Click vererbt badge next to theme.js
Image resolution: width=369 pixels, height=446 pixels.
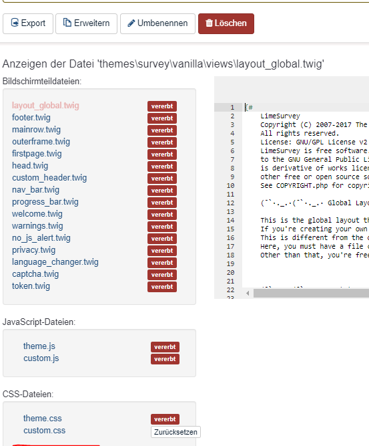(x=165, y=347)
